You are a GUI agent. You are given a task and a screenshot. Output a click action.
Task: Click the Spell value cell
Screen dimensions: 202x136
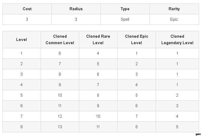click(125, 19)
